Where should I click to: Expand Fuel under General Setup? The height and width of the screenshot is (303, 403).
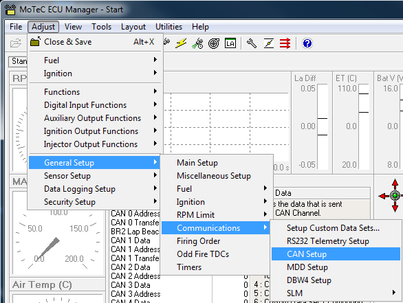pyautogui.click(x=217, y=189)
